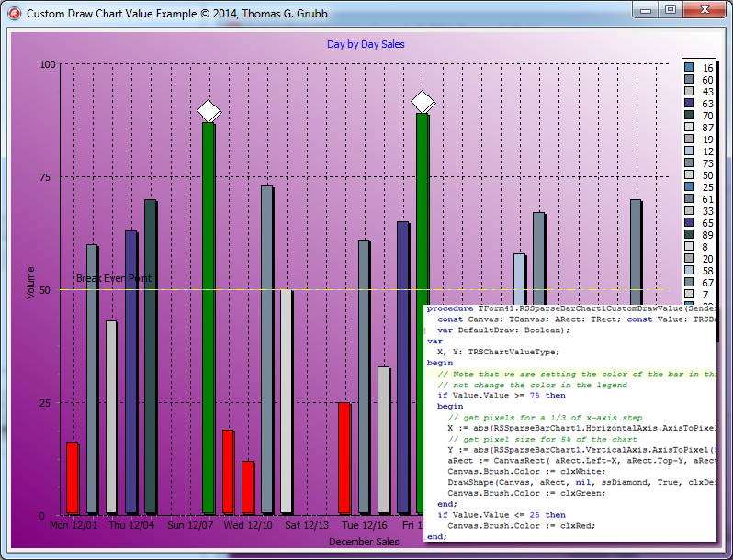
Task: Click the first red bar at Mon 12/01
Action: pos(72,477)
